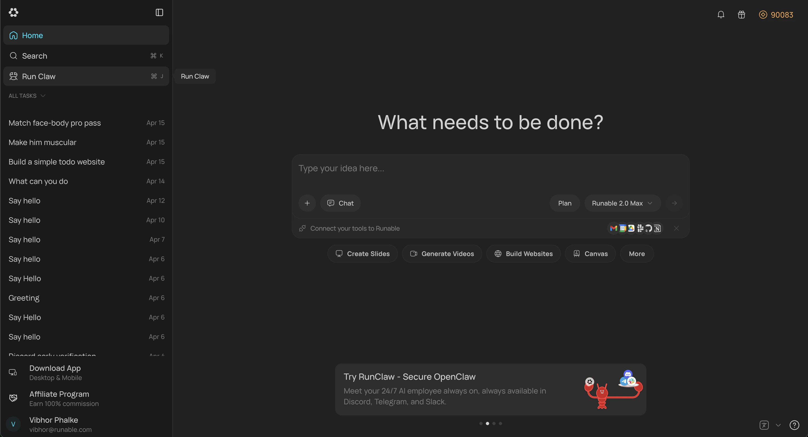This screenshot has height=437, width=808.
Task: Collapse the sidebar panel icon
Action: coord(159,12)
